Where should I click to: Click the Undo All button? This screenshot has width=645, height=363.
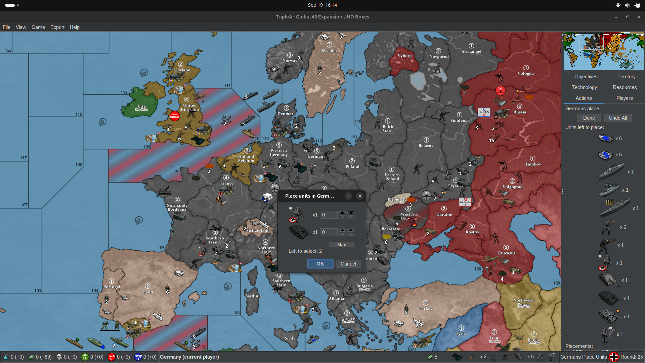click(x=618, y=118)
